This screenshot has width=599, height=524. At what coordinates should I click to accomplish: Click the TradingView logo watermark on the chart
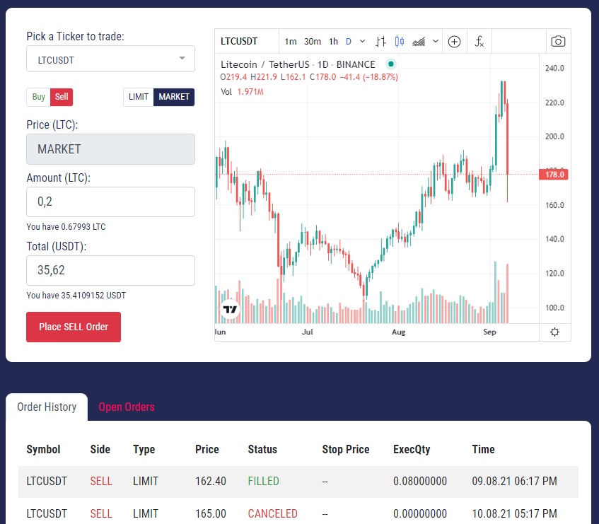point(229,308)
